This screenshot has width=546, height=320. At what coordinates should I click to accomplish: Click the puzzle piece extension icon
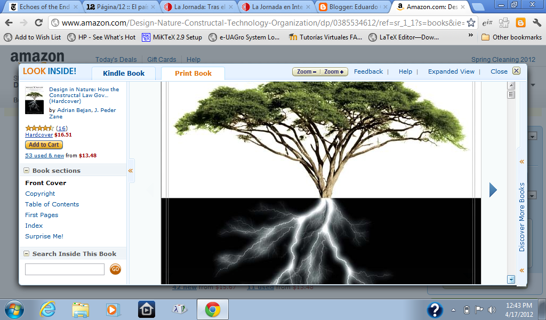point(504,22)
